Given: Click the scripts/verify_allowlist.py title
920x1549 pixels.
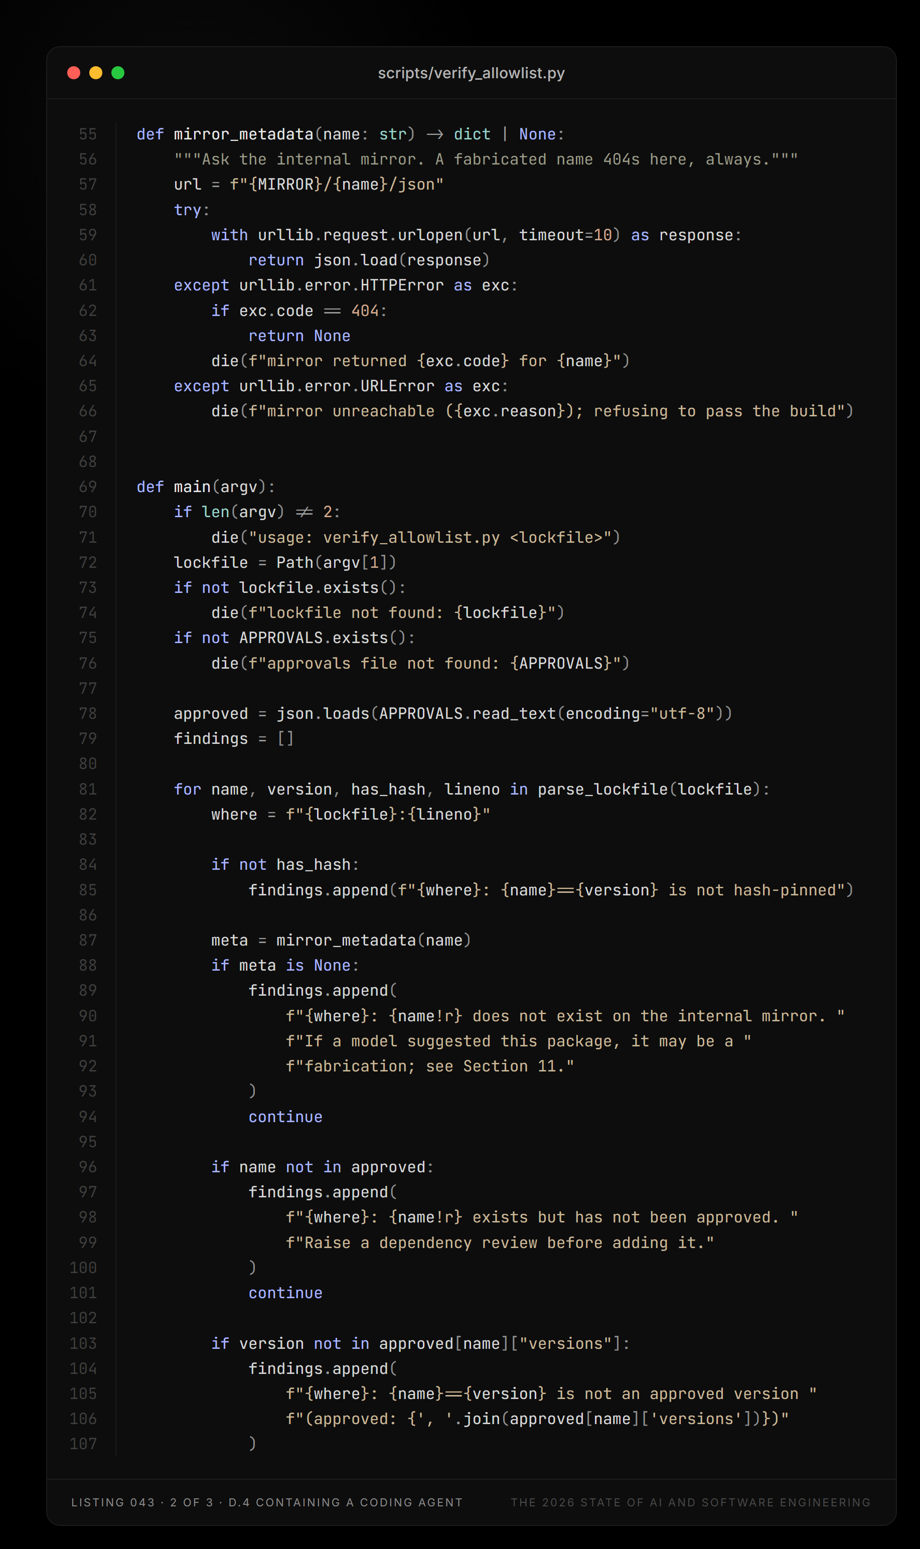Looking at the screenshot, I should tap(471, 73).
